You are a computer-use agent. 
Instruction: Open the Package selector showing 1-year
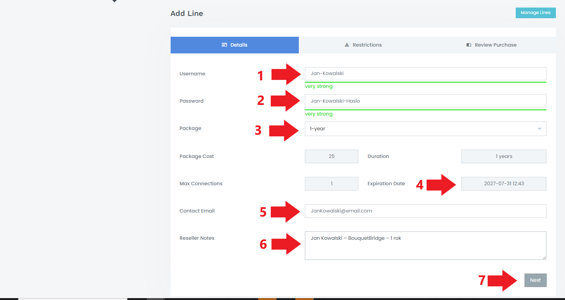(x=425, y=129)
